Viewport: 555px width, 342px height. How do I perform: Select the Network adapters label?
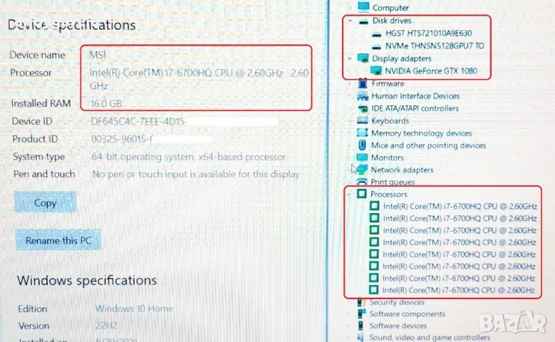pyautogui.click(x=402, y=170)
